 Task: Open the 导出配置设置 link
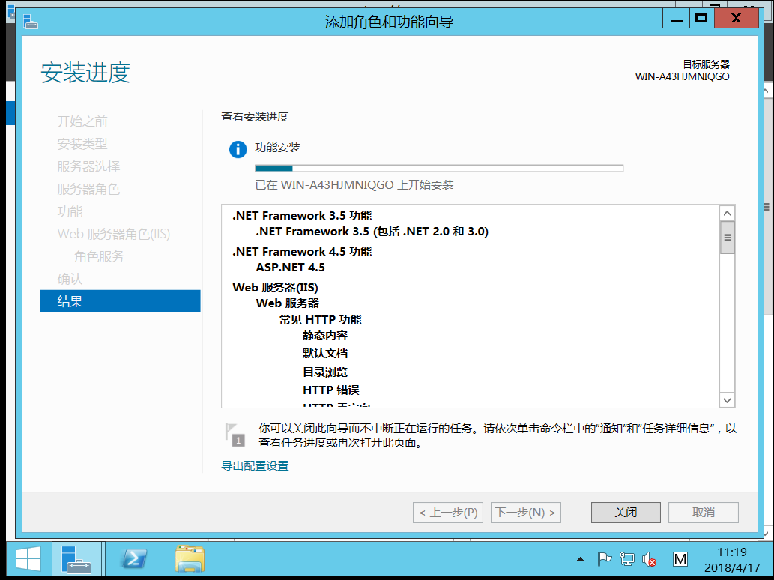[x=255, y=466]
